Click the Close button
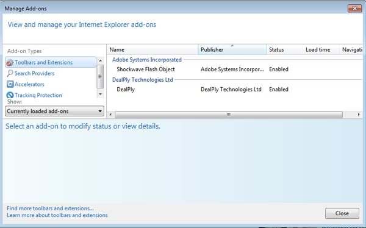 342,213
